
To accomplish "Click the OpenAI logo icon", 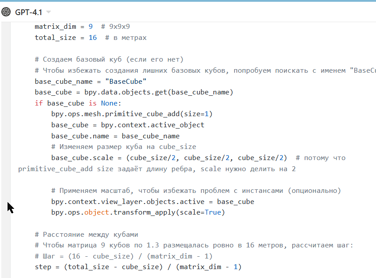I will (6, 12).
